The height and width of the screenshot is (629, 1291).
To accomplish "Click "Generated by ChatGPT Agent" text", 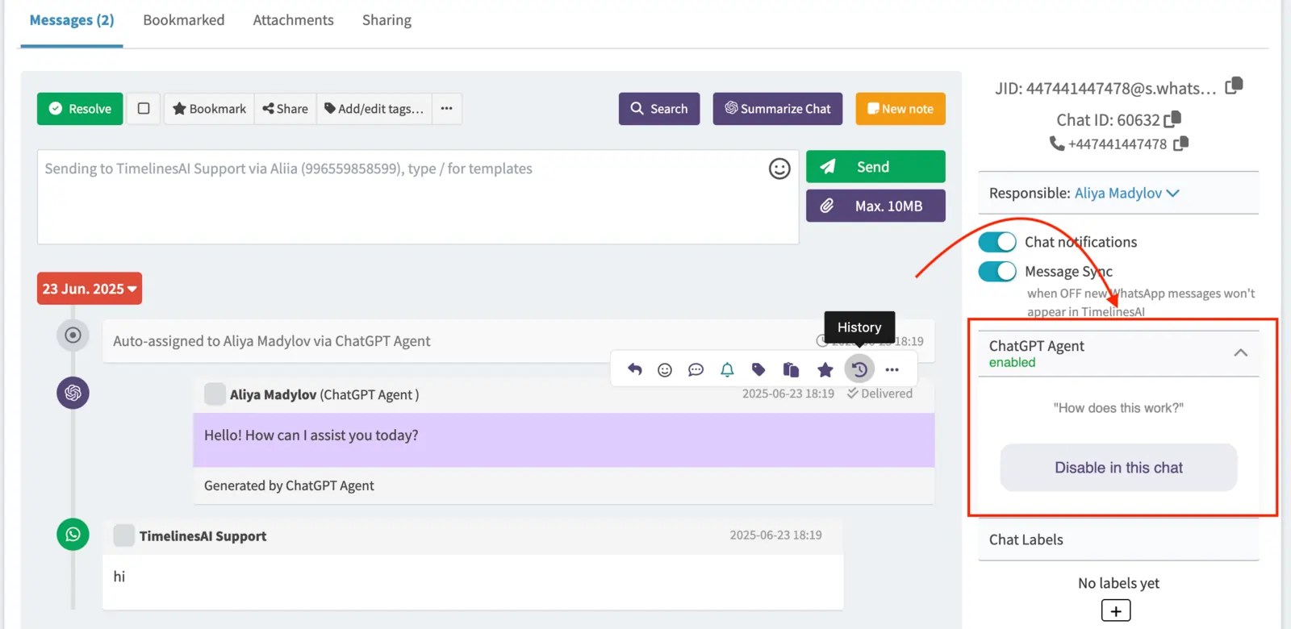I will [289, 485].
